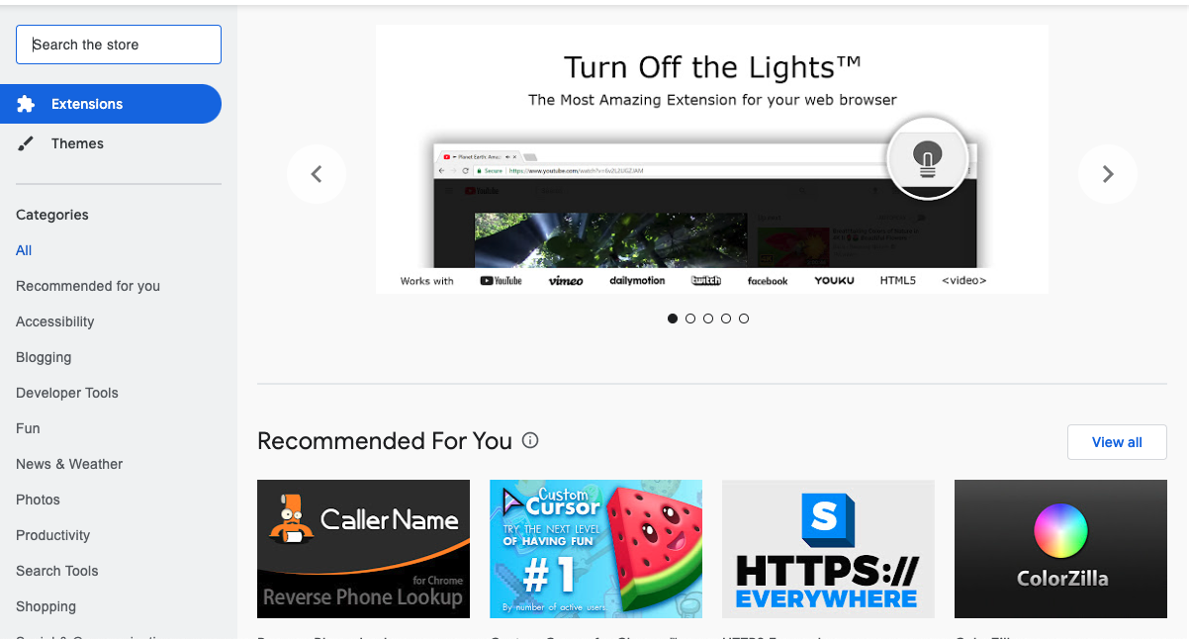This screenshot has width=1189, height=639.
Task: Choose the Productivity category
Action: 53,535
